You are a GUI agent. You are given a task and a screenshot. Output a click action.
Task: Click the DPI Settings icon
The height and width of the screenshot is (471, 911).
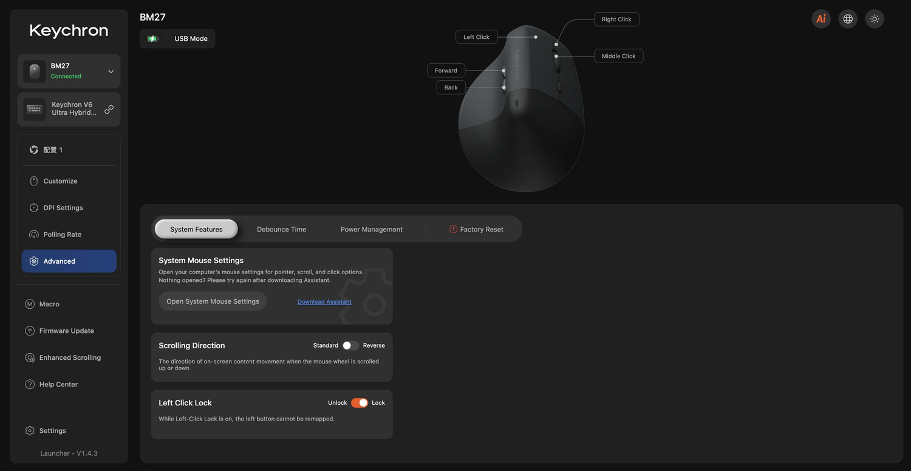pyautogui.click(x=34, y=208)
